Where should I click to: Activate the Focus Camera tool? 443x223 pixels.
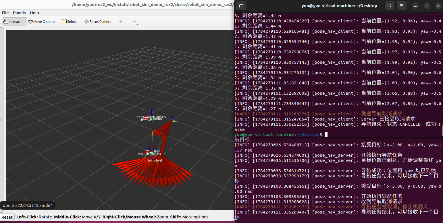click(x=97, y=22)
